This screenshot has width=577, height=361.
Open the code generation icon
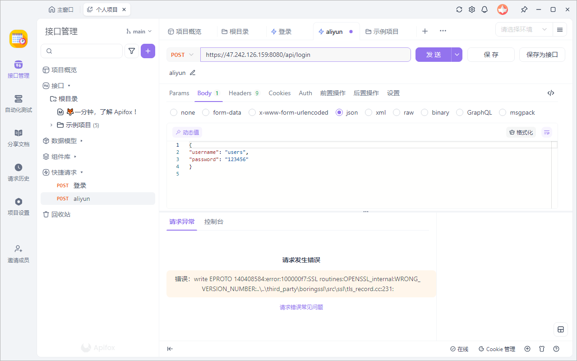[551, 93]
